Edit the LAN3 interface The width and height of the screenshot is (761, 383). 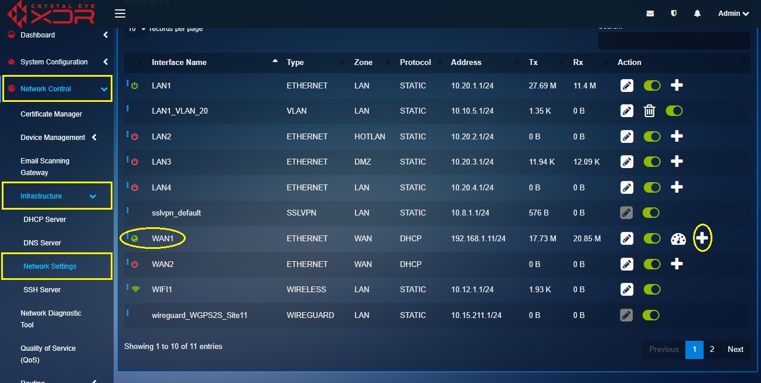[627, 162]
